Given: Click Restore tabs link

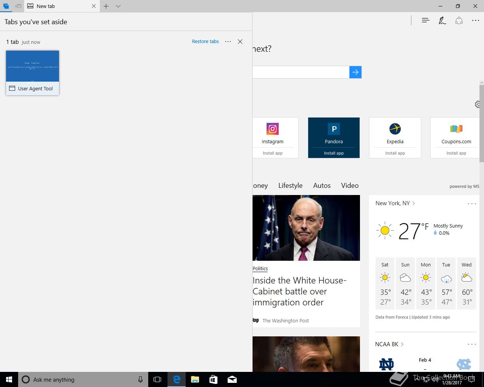Looking at the screenshot, I should (x=205, y=42).
